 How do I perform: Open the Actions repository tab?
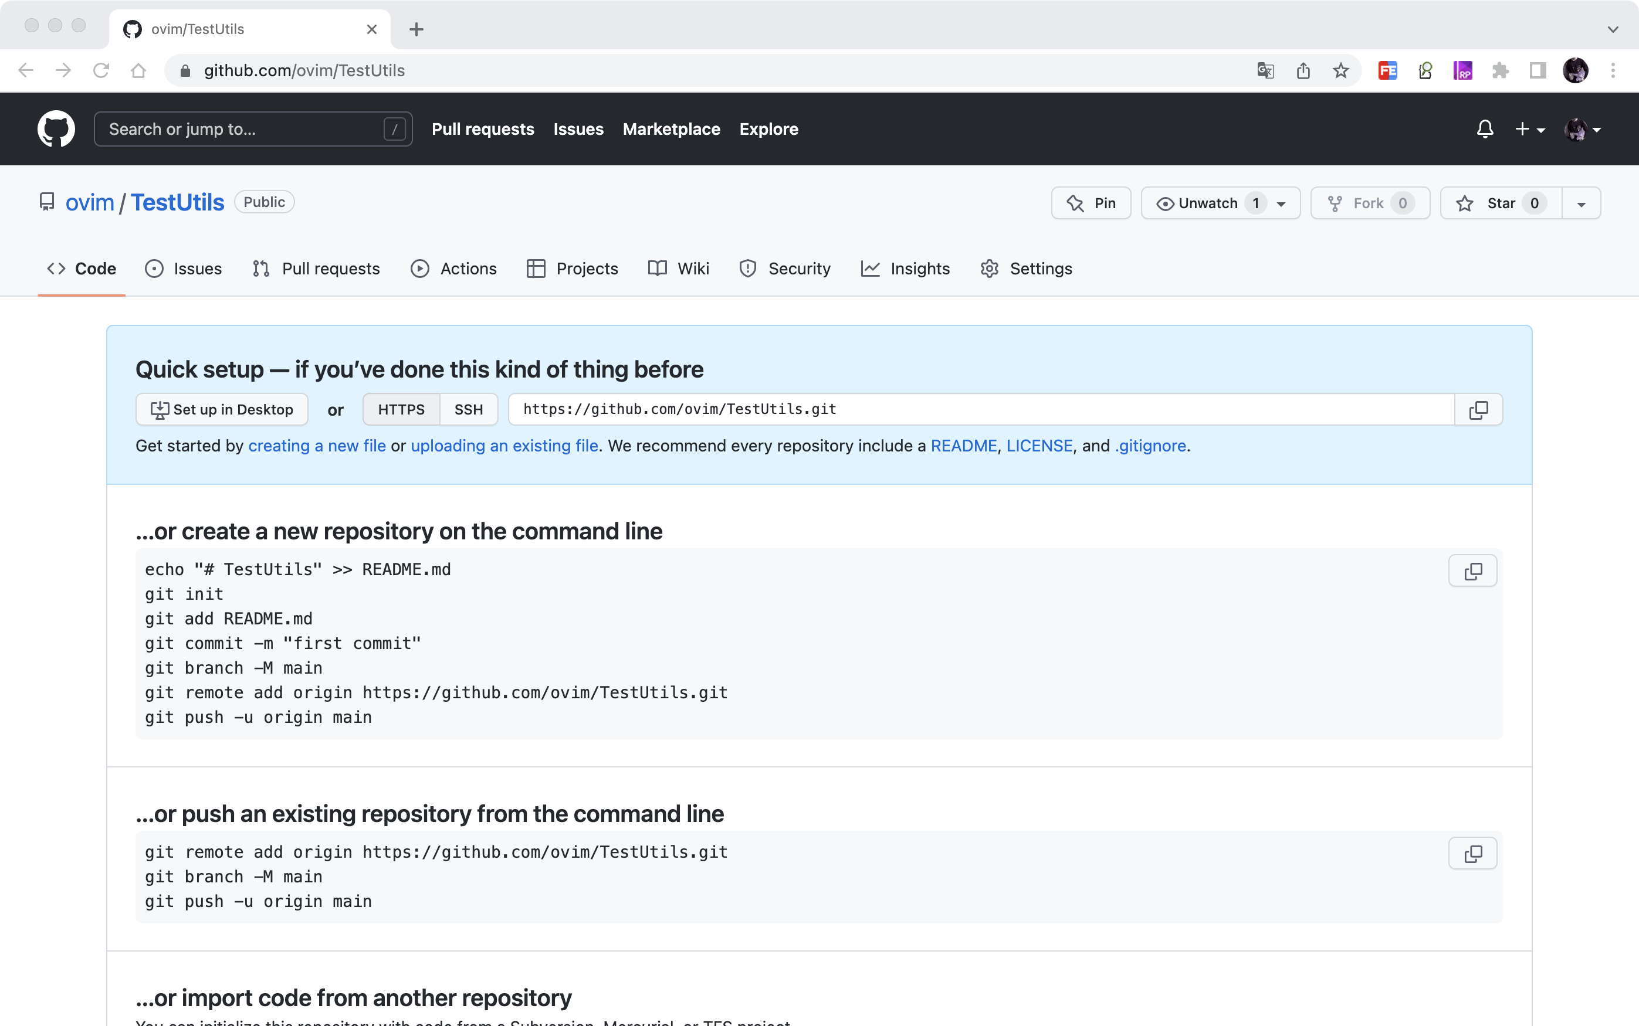(453, 269)
